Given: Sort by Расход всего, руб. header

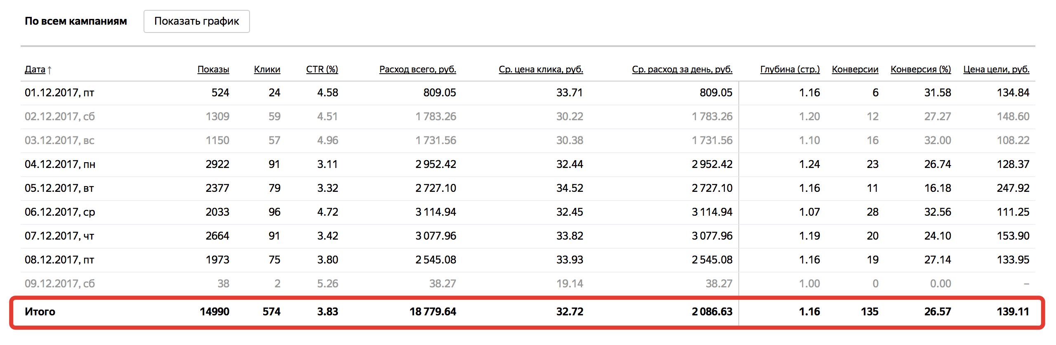Looking at the screenshot, I should pos(417,69).
